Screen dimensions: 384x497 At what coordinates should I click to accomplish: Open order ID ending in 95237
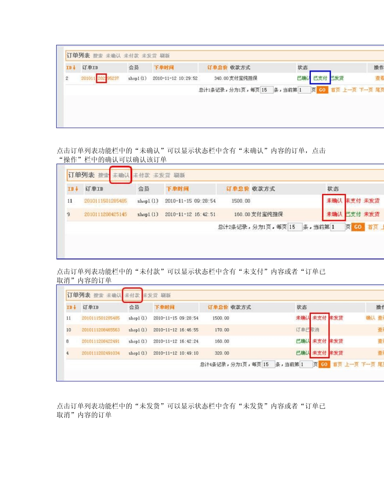tap(100, 78)
